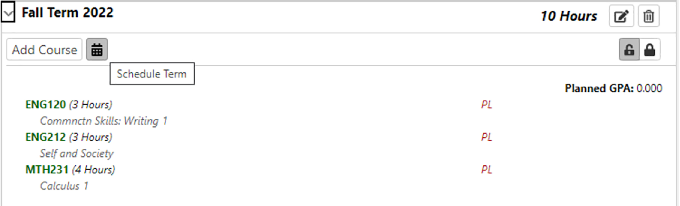Click the Planned GPA value
The image size is (680, 206).
tap(649, 89)
